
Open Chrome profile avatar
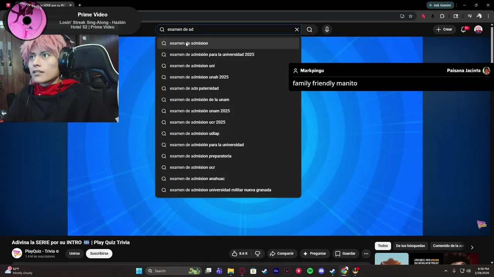pyautogui.click(x=479, y=16)
